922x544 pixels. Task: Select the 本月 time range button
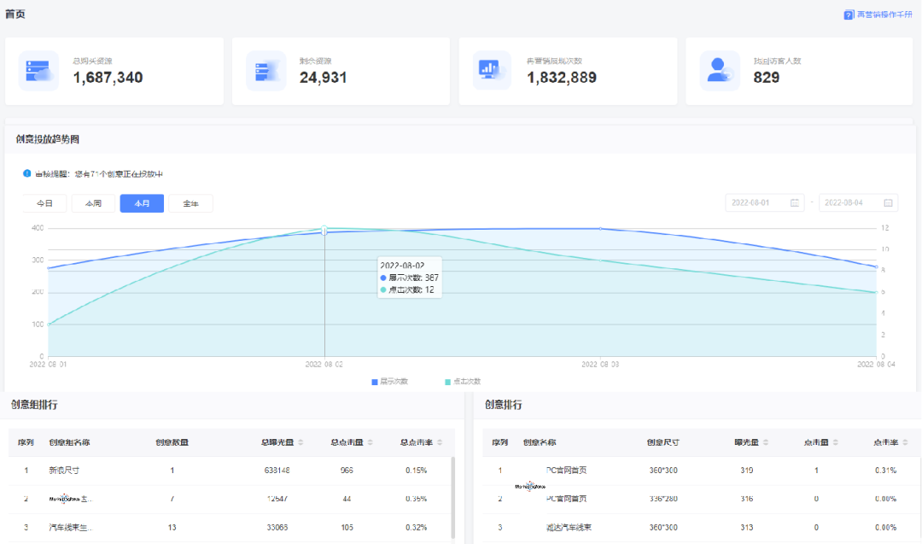pos(142,203)
